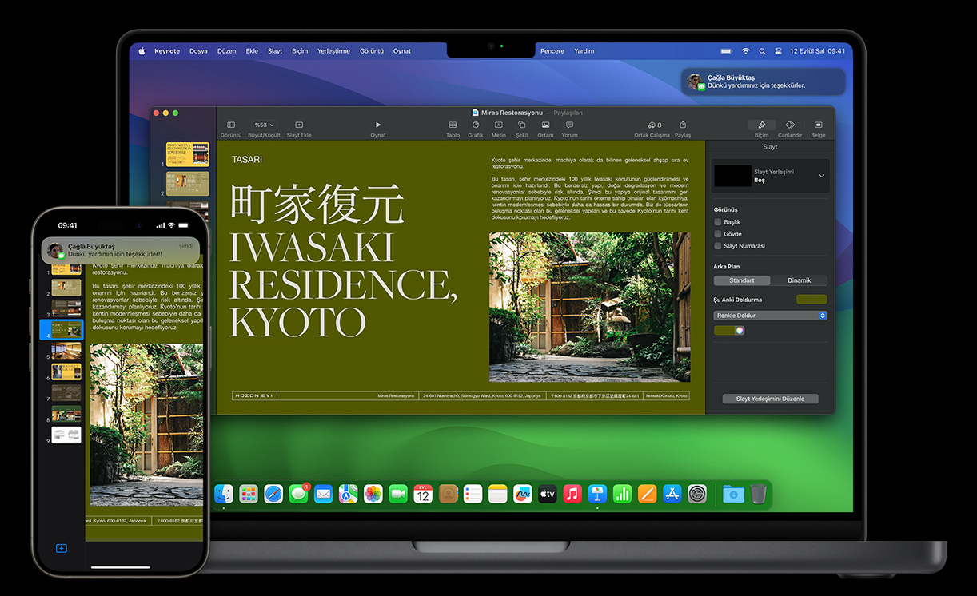Open the %53 zoom dropdown
The image size is (977, 596).
click(x=262, y=125)
